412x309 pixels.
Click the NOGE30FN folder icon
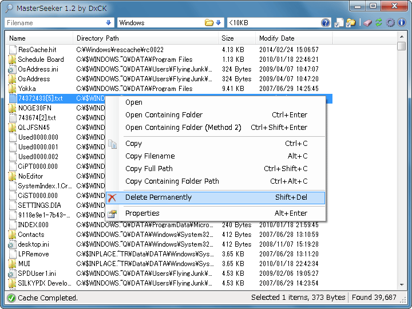click(12, 108)
